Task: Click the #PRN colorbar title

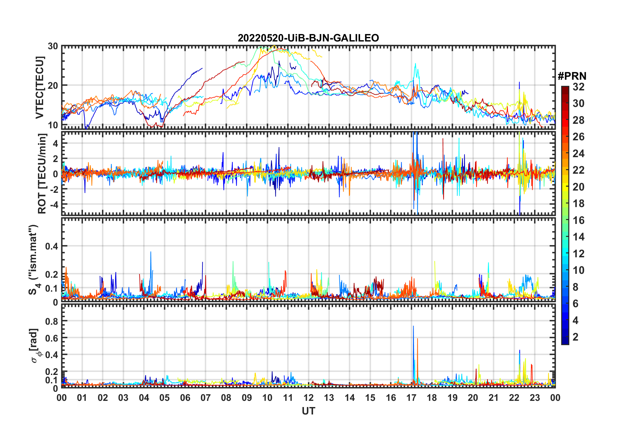Action: pyautogui.click(x=572, y=76)
